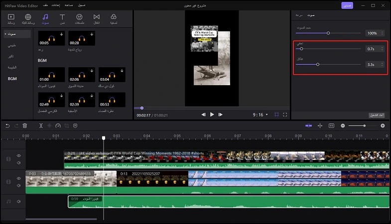
Task: Select BGM category in audio sidebar
Action: 12,79
